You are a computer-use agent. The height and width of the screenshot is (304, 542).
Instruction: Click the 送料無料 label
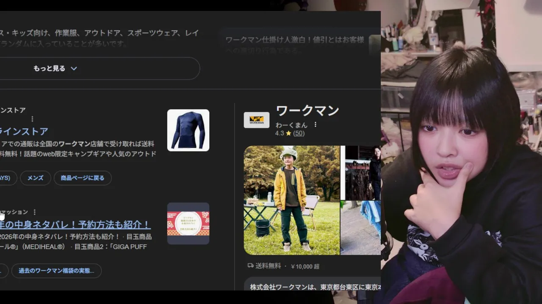[x=268, y=266]
